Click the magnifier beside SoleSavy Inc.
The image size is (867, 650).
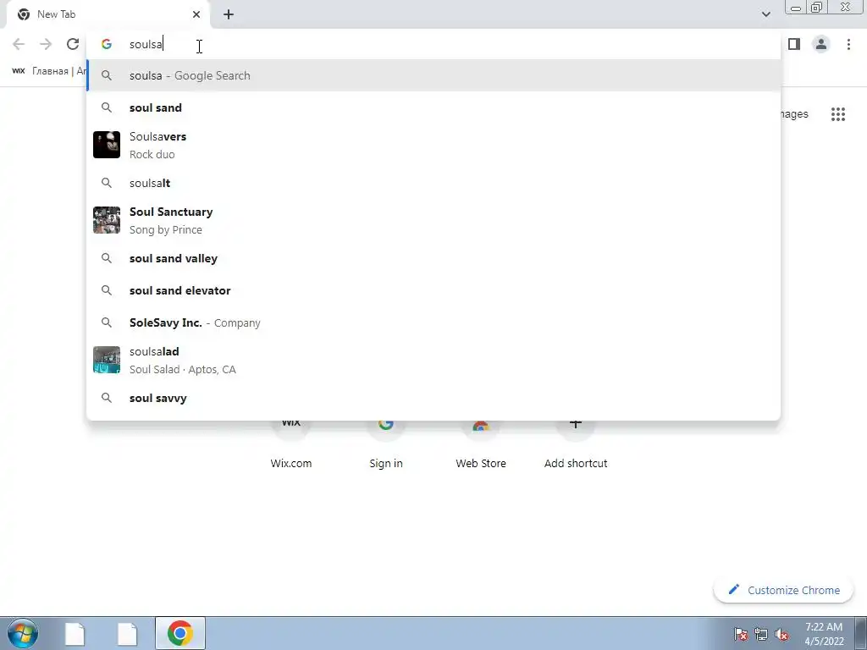106,322
